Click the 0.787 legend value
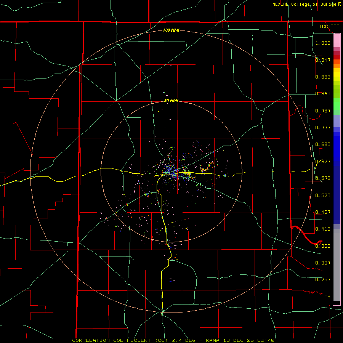Viewport: 343px width, 343px height. (323, 111)
